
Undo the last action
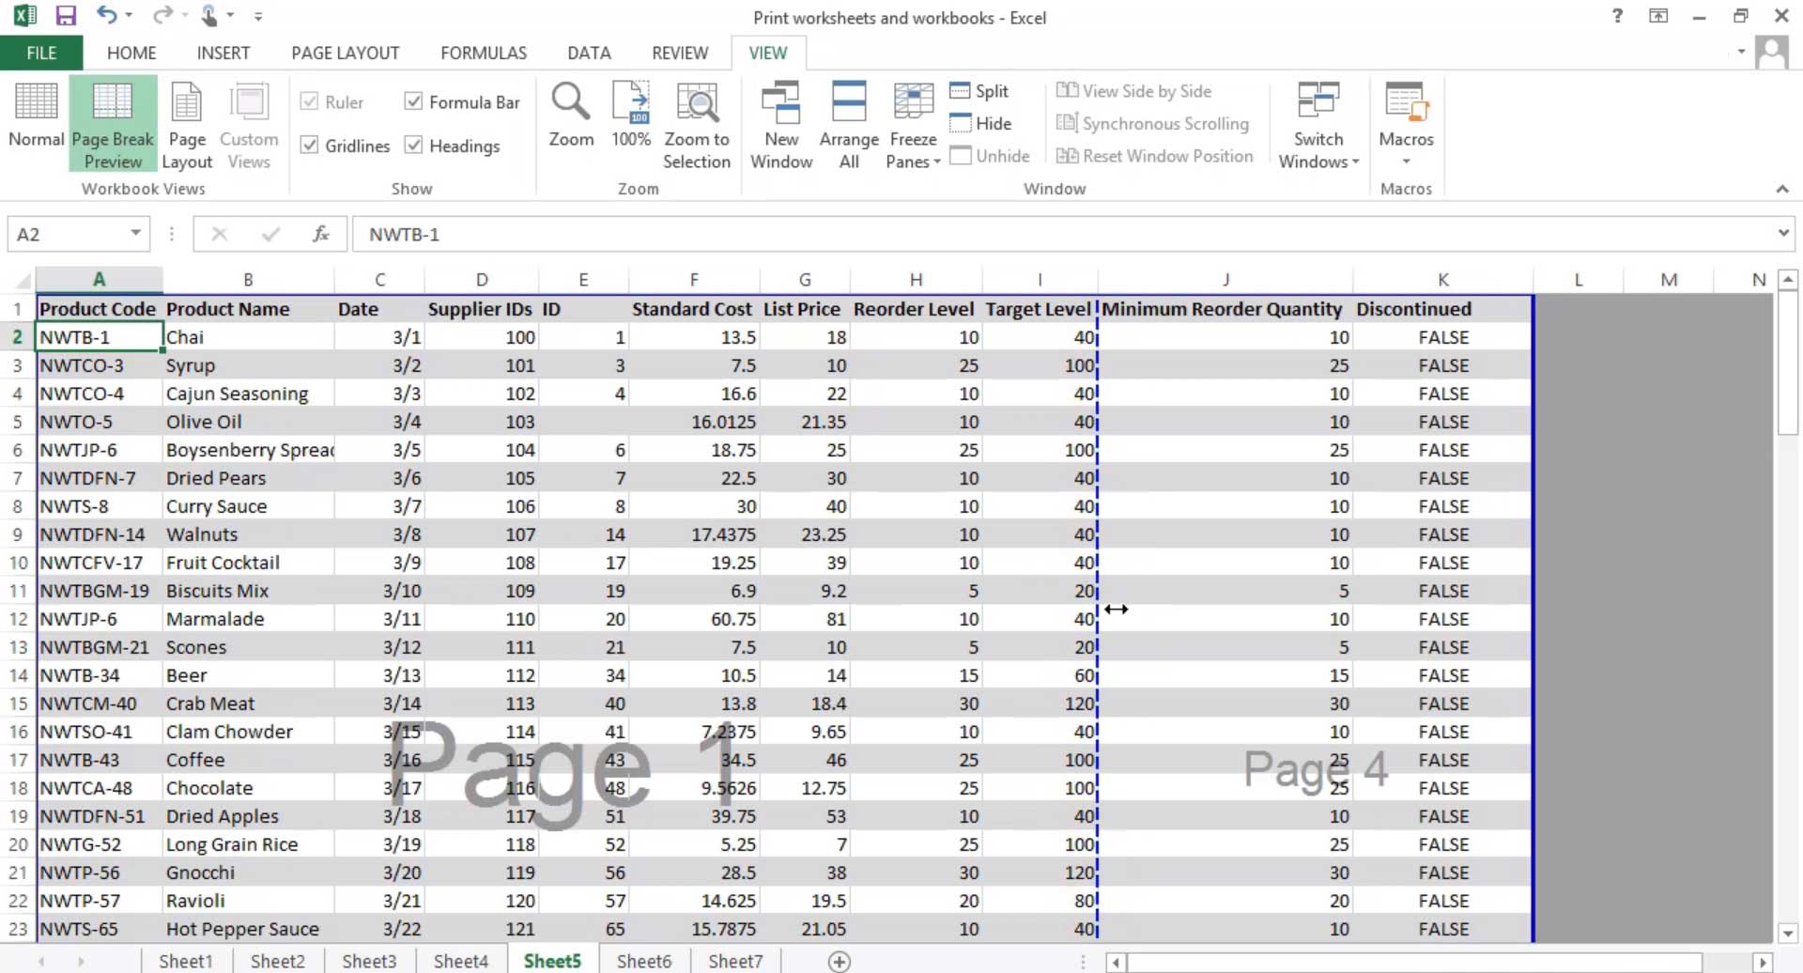click(106, 16)
